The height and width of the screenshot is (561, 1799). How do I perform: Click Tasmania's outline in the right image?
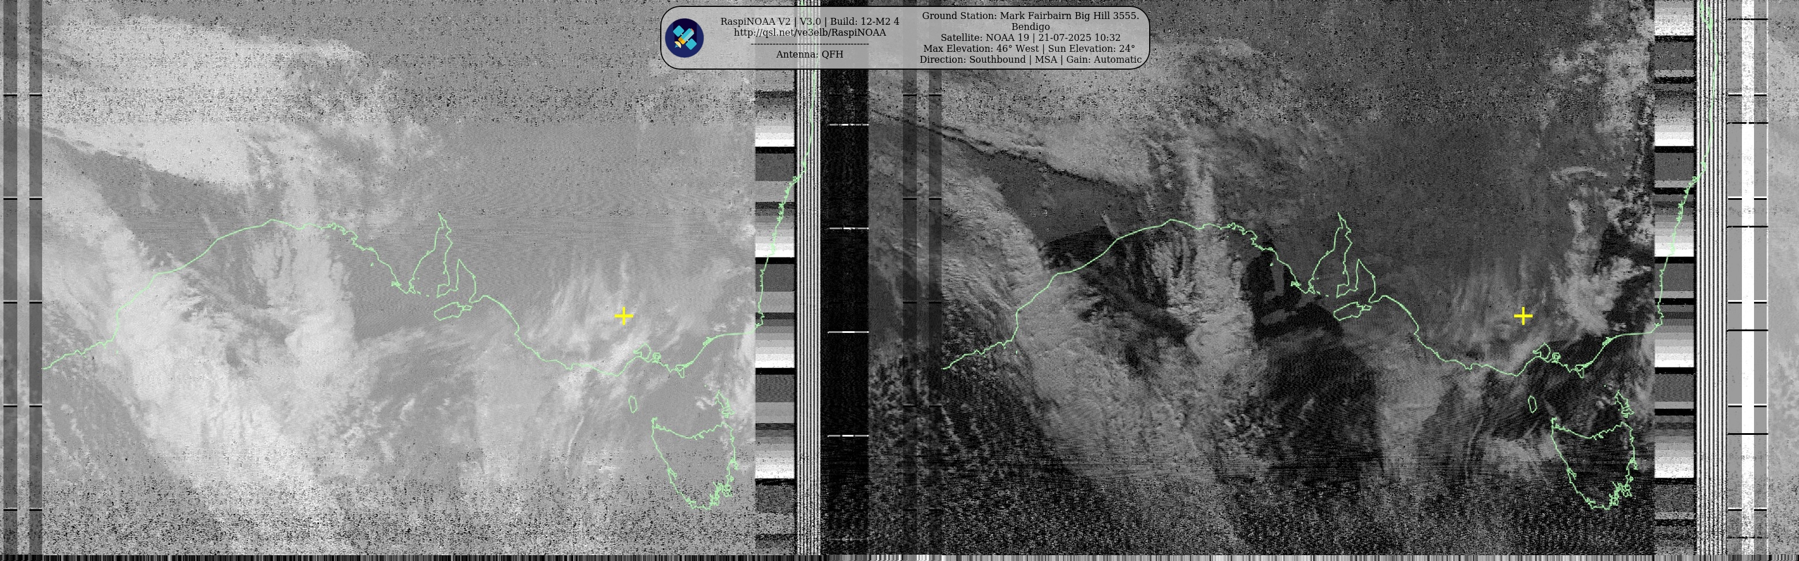point(1592,461)
